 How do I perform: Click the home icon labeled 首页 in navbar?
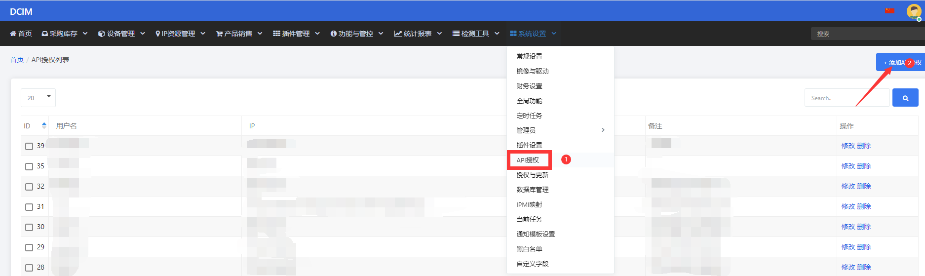(13, 34)
